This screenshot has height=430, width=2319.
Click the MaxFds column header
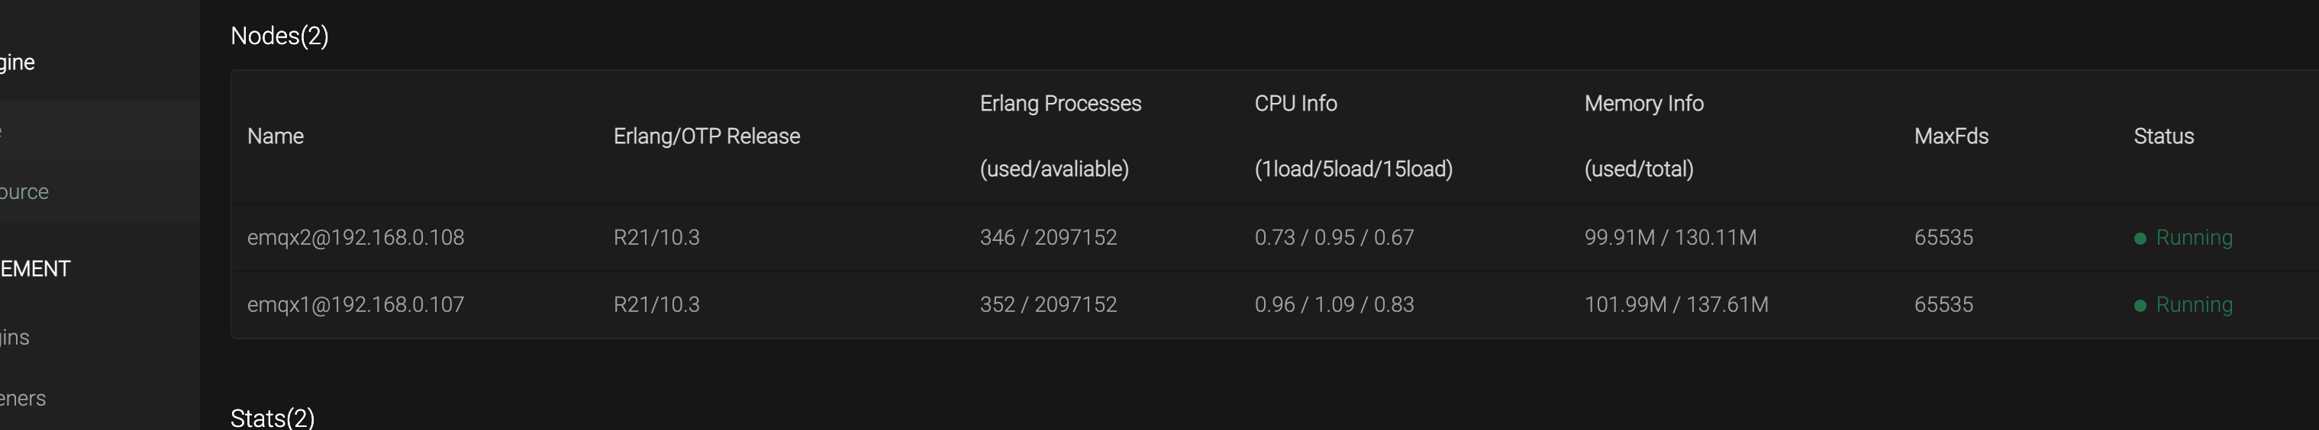pyautogui.click(x=1951, y=136)
